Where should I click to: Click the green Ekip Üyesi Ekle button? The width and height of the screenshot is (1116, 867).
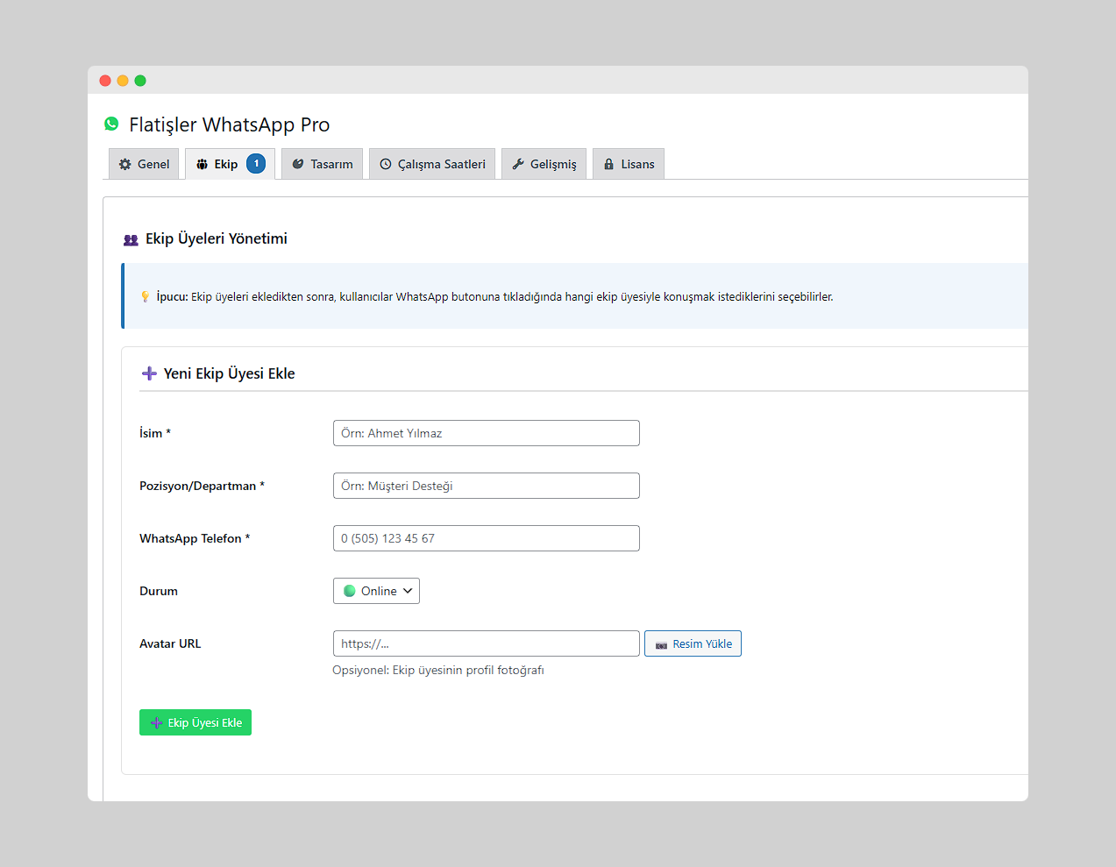coord(195,722)
